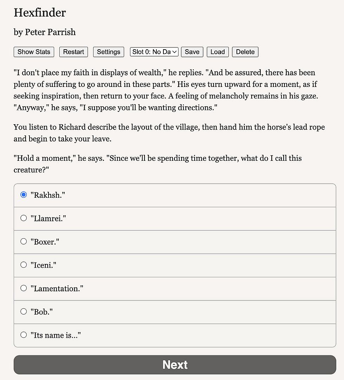Click the "by Peter Parrish" author line
Viewport: 344px width, 380px height.
click(x=45, y=32)
